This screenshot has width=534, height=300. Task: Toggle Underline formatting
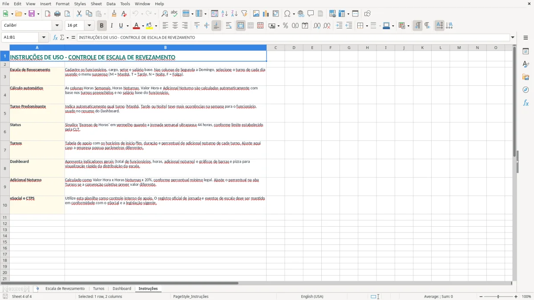[x=121, y=26]
